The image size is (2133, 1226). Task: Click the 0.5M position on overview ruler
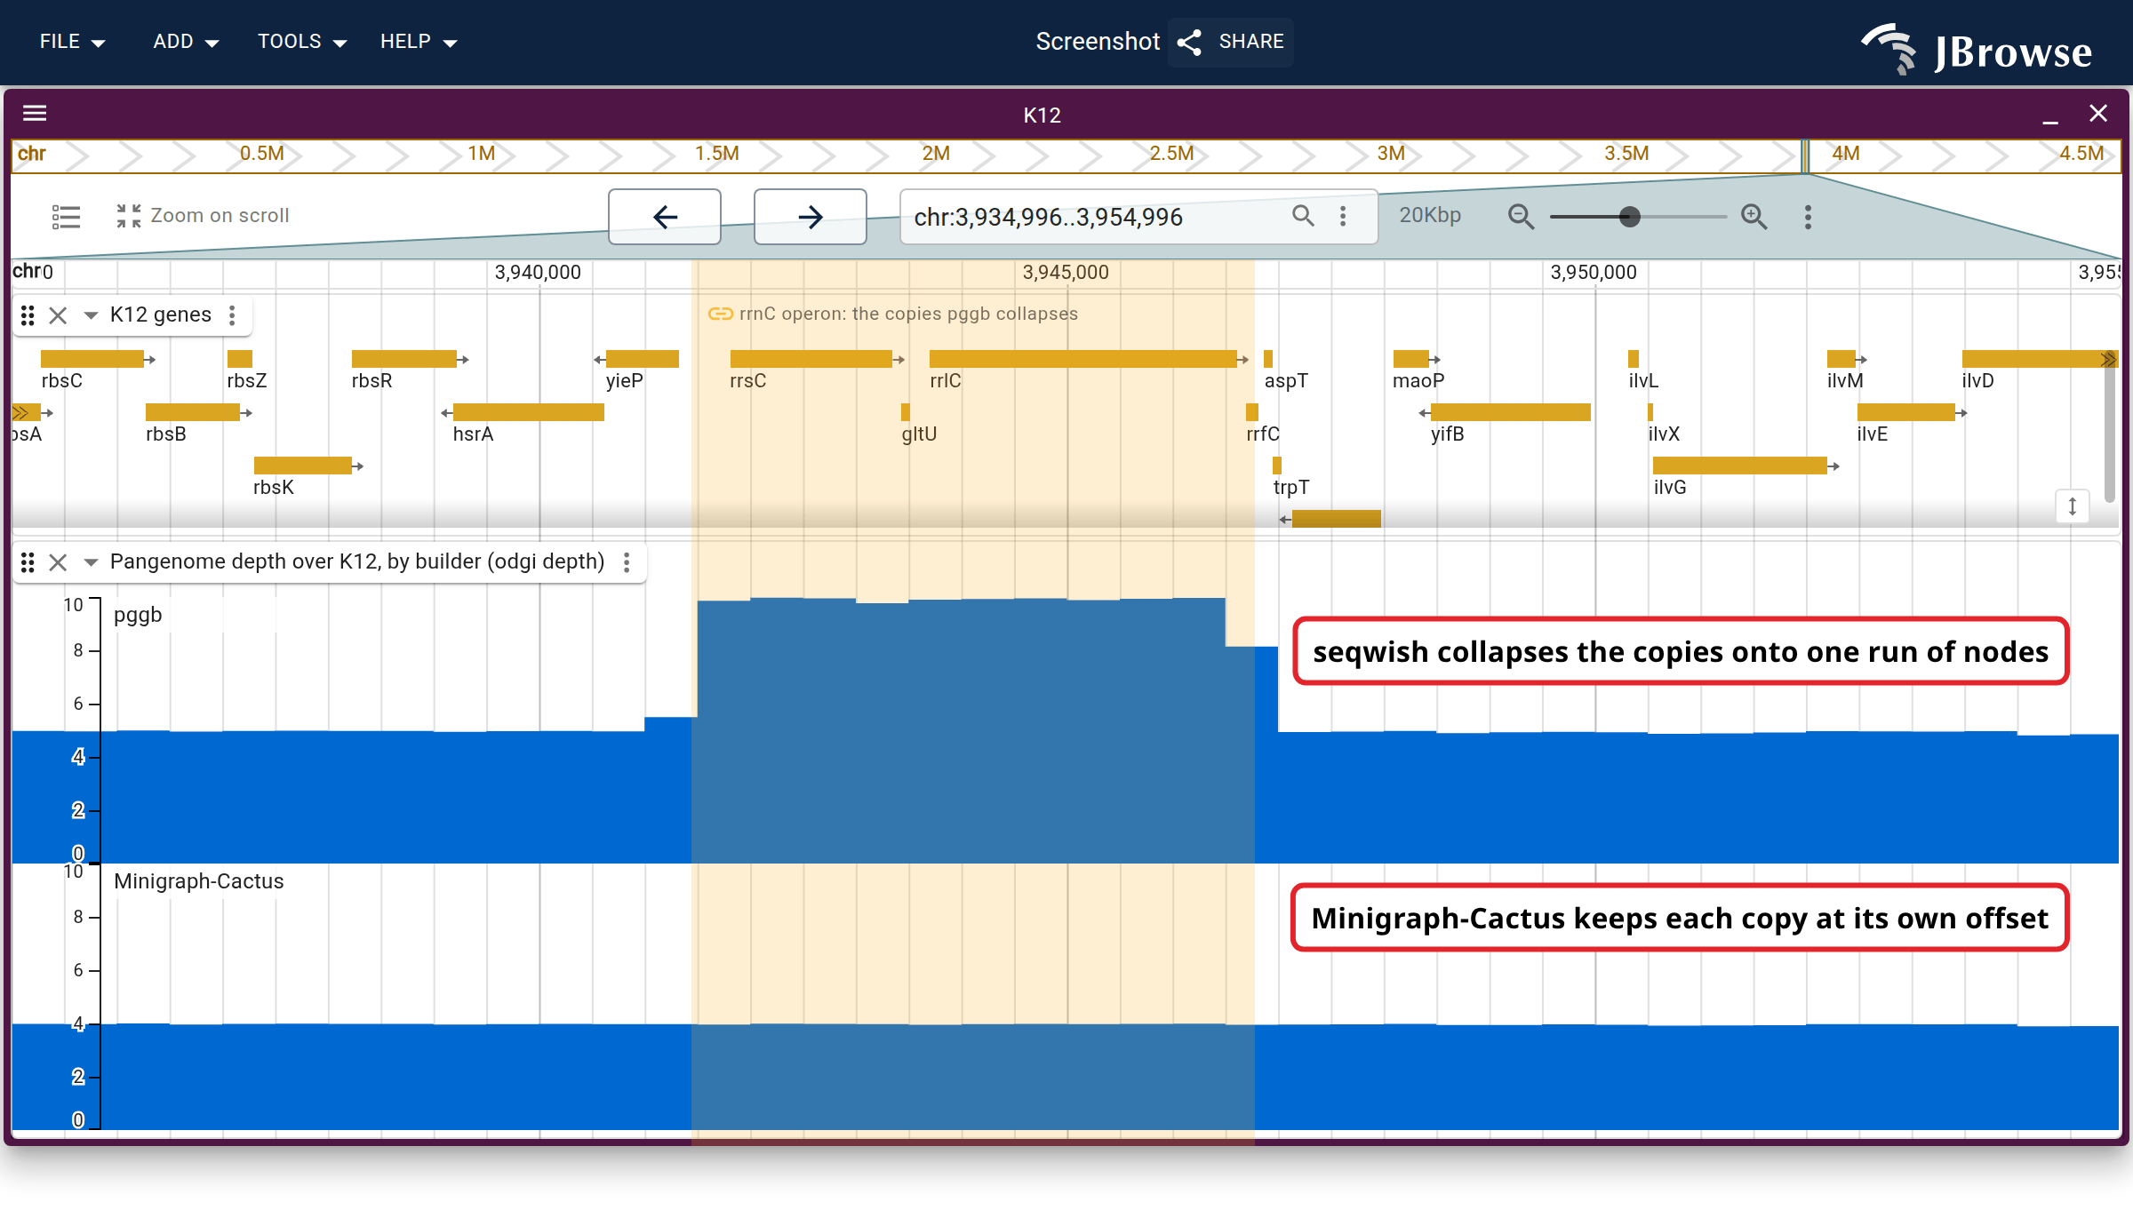(x=262, y=154)
